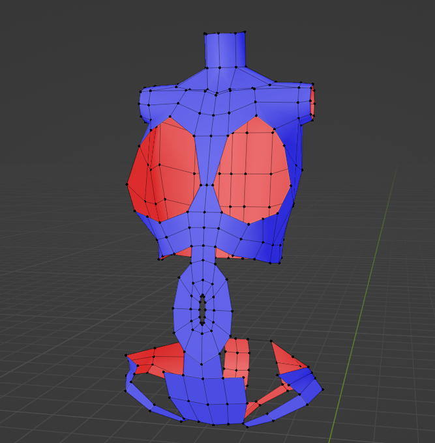Select the blue neck cylinder atop the mesh

225,50
